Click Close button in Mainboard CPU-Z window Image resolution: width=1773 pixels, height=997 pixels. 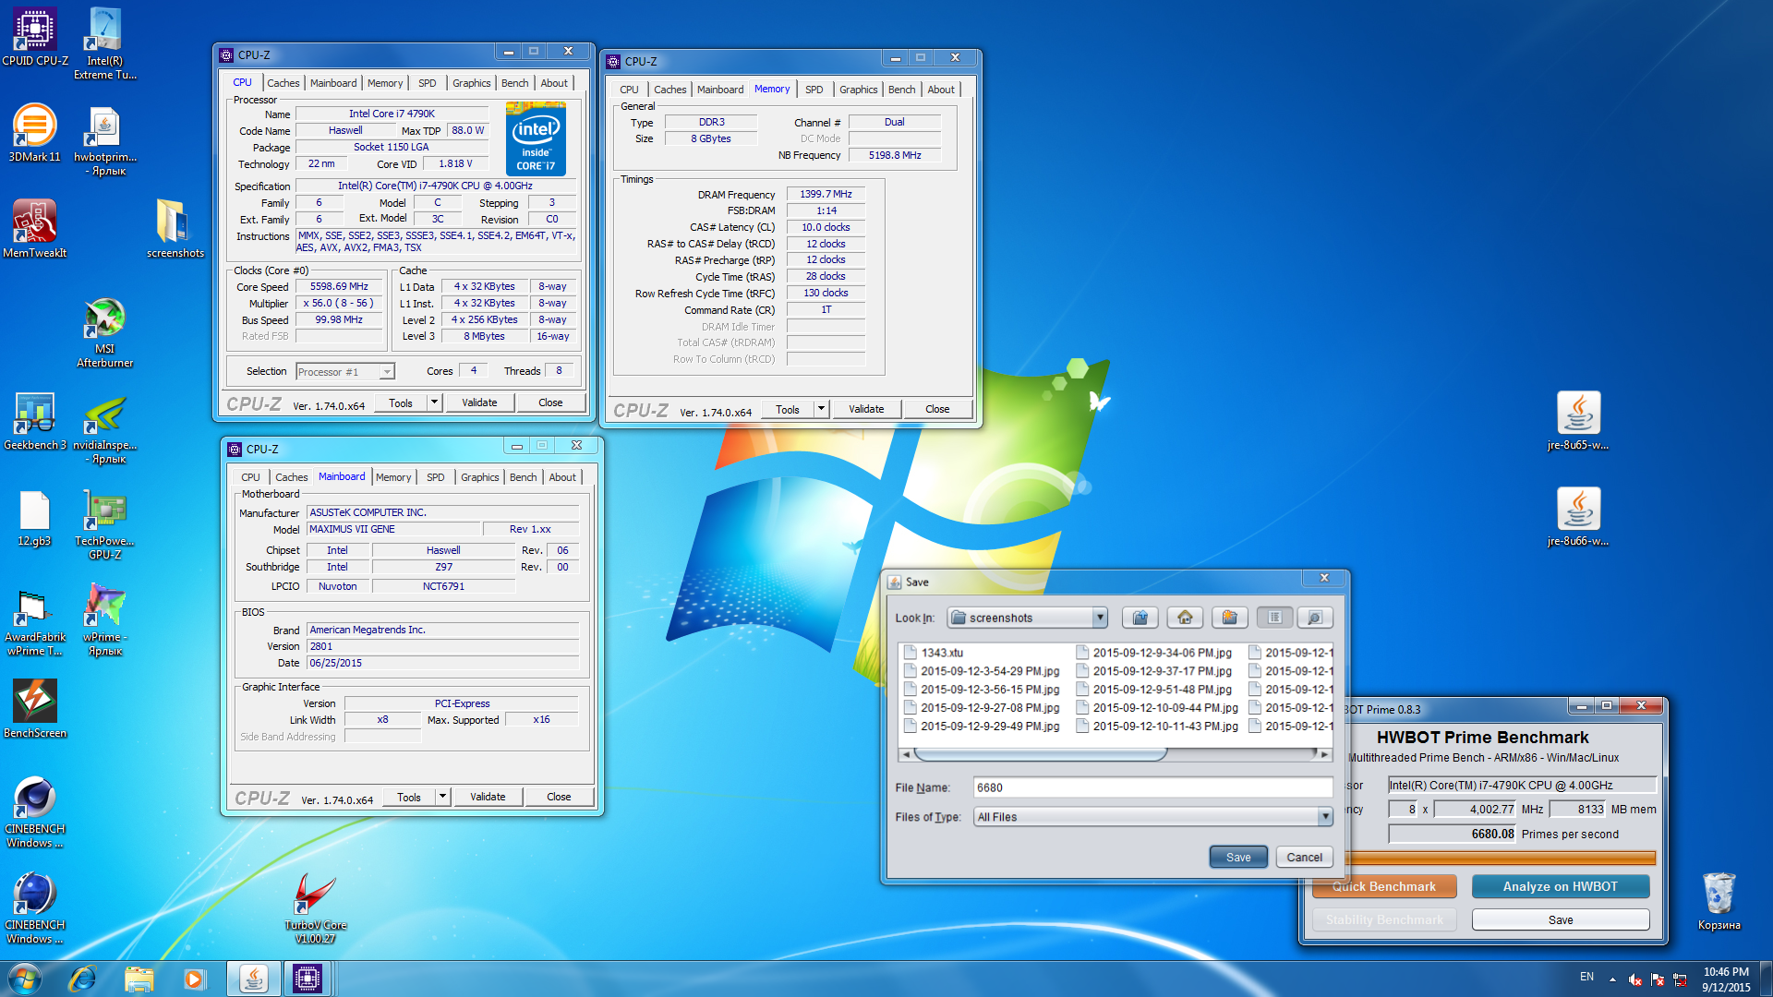tap(559, 797)
